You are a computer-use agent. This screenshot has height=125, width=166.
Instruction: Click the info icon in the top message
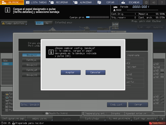7,10
